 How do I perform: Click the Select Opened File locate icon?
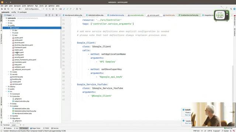point(46,15)
